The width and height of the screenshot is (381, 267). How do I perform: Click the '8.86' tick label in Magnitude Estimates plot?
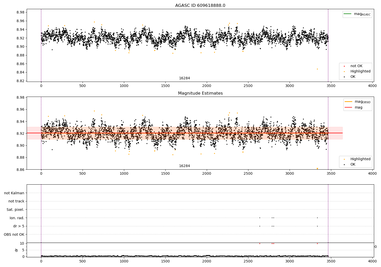[x=20, y=170]
